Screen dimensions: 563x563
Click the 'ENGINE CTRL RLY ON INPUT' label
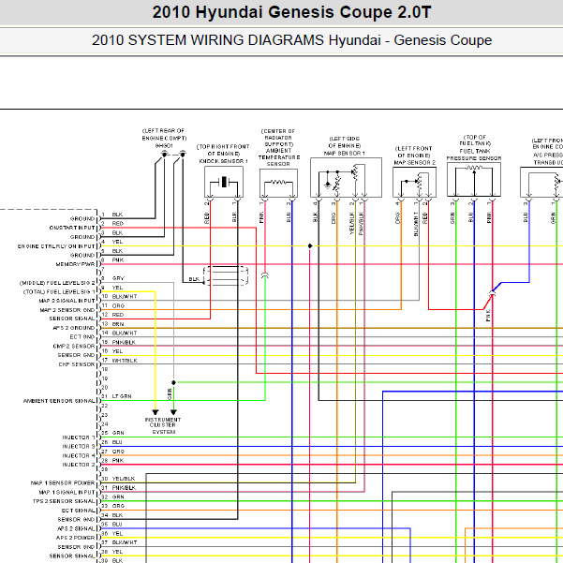56,246
